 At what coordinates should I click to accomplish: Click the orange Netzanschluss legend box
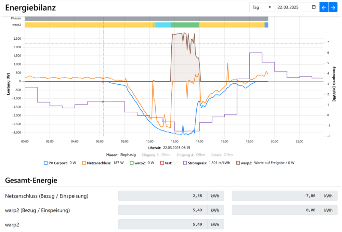coord(84,163)
